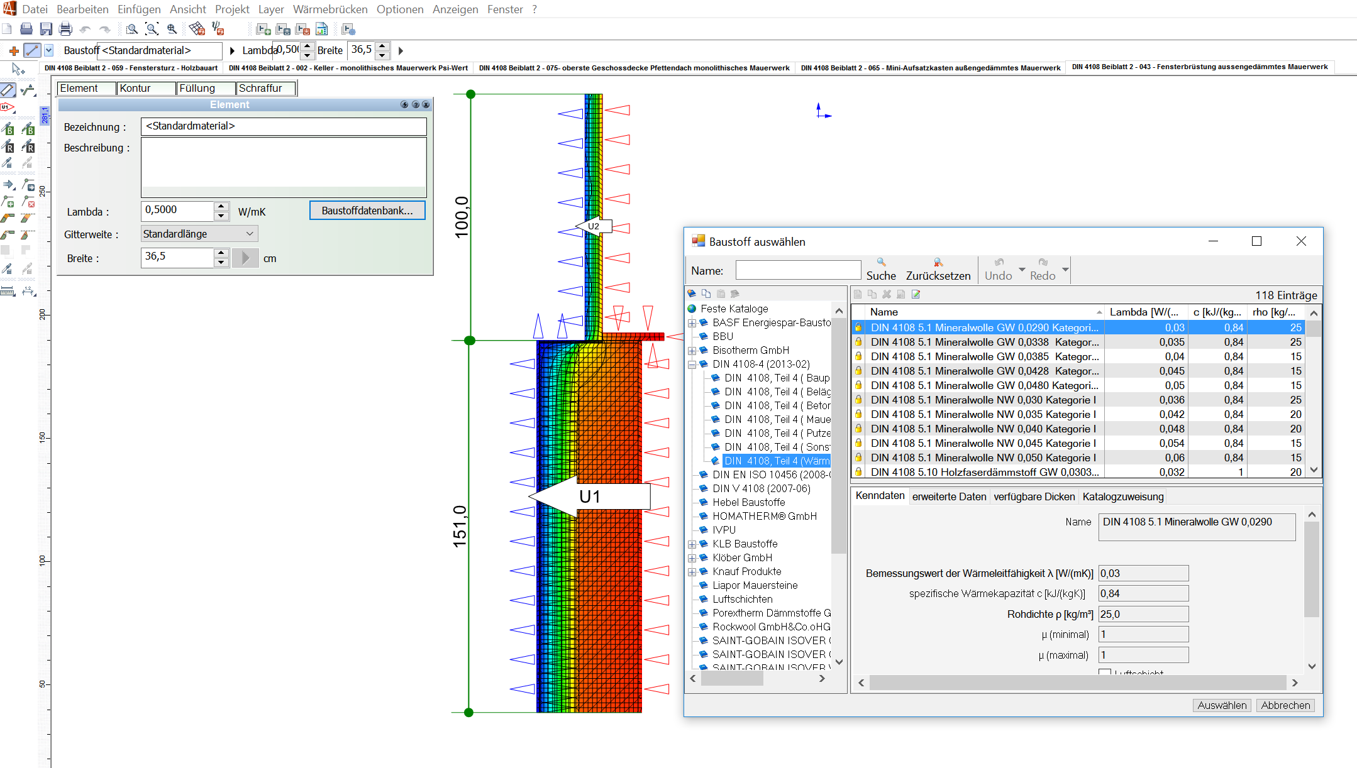Open the verfügbare Dicken tab
This screenshot has height=768, width=1357.
tap(1034, 496)
